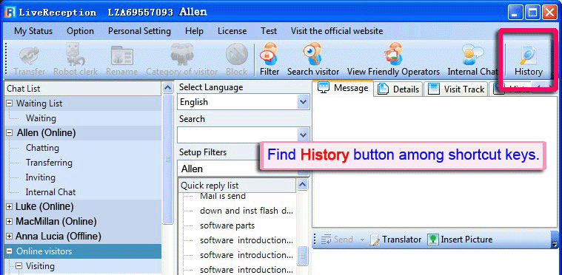Select Transferring under Allen
Viewport: 562px width, 275px height.
(49, 163)
